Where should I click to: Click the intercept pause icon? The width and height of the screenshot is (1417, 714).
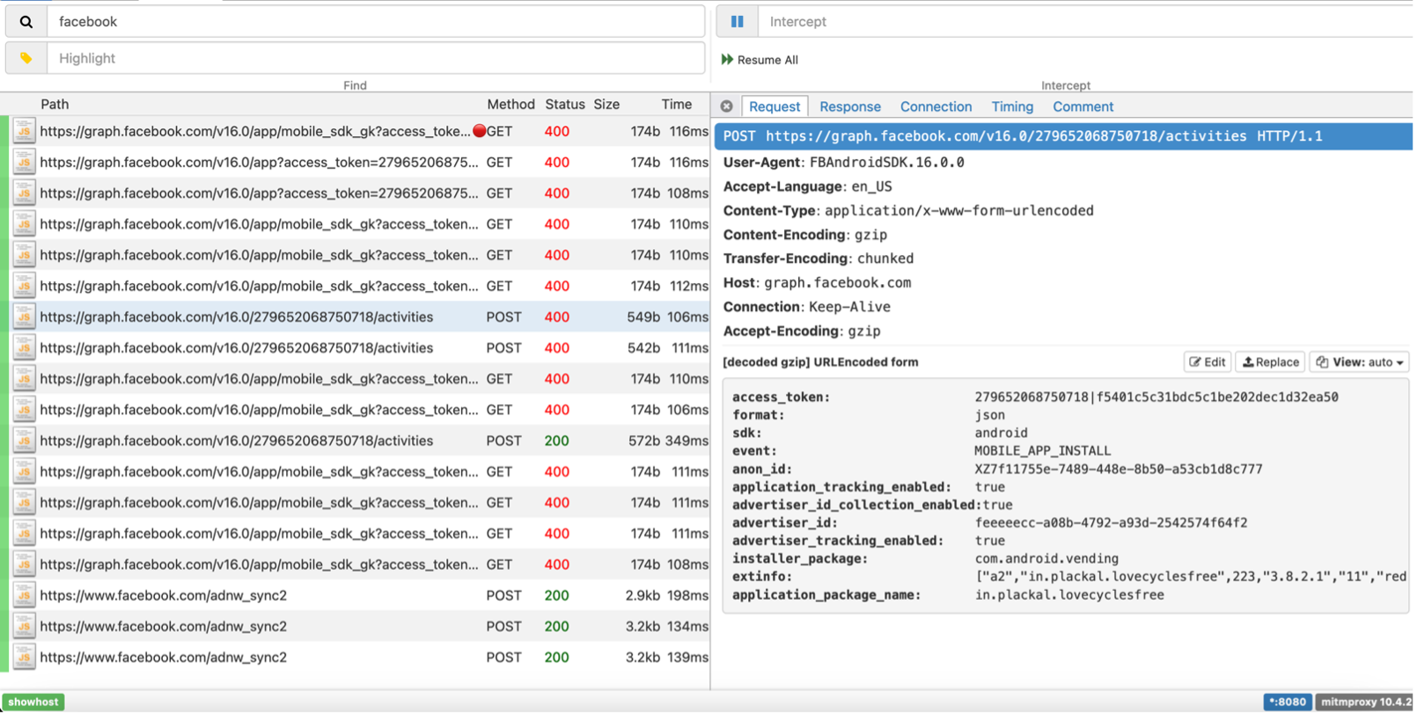(737, 22)
